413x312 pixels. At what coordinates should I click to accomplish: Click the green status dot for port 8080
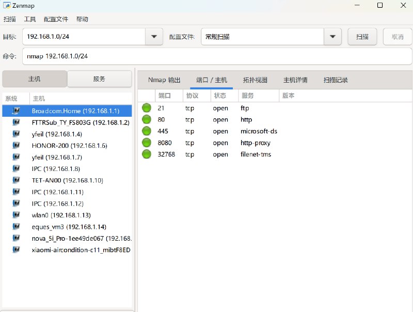(147, 143)
